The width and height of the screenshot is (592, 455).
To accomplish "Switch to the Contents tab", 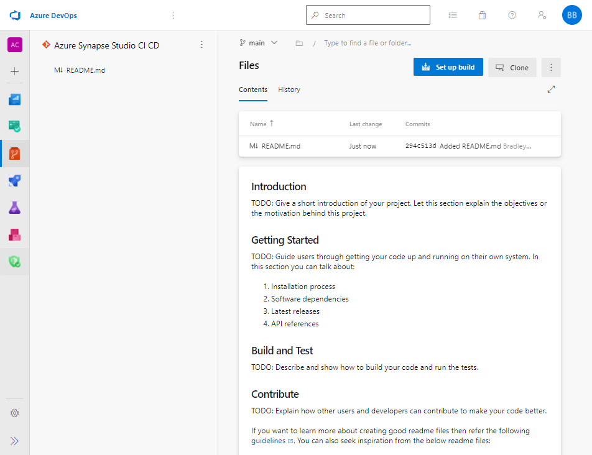I will (x=253, y=90).
